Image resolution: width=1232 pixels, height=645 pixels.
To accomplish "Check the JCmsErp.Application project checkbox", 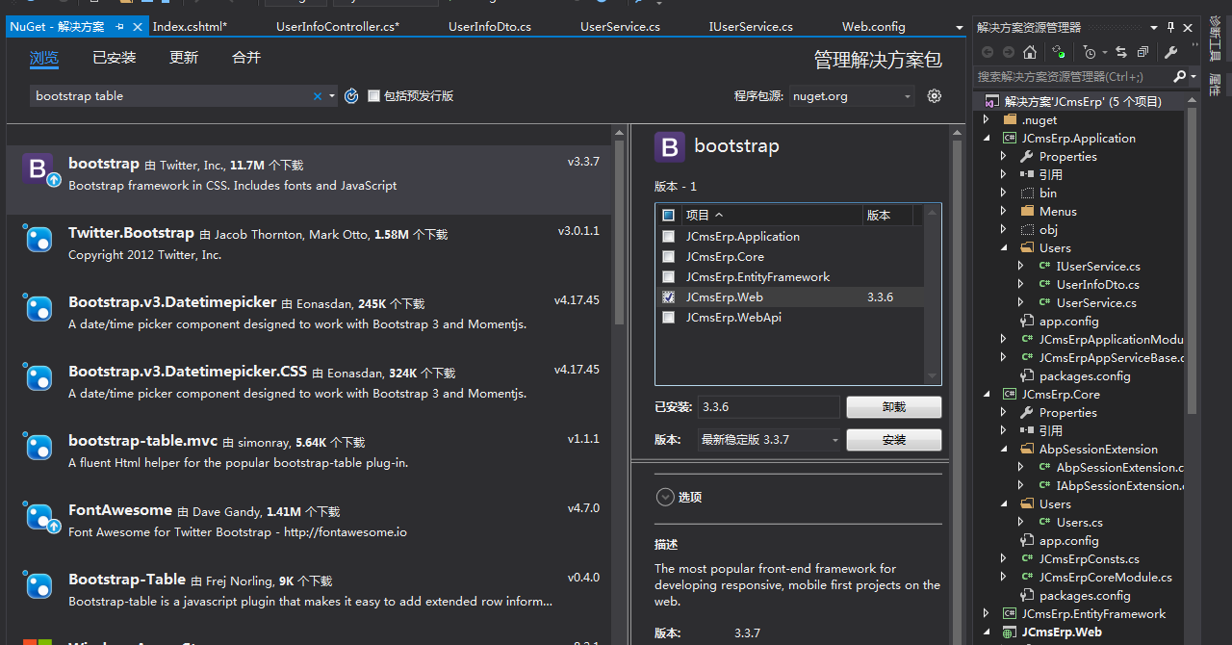I will pos(669,236).
